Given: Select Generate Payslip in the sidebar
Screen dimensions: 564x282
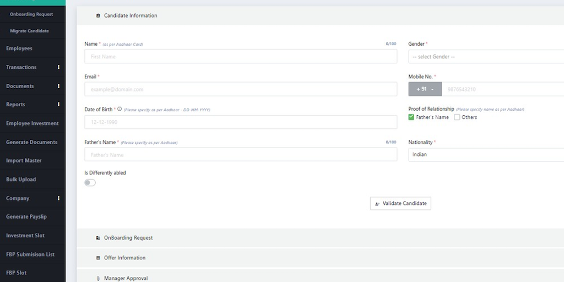Looking at the screenshot, I should pyautogui.click(x=26, y=217).
